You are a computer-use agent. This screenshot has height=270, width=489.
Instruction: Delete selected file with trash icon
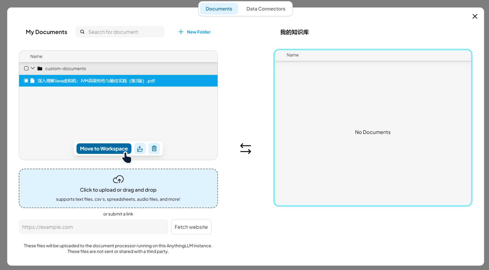154,148
